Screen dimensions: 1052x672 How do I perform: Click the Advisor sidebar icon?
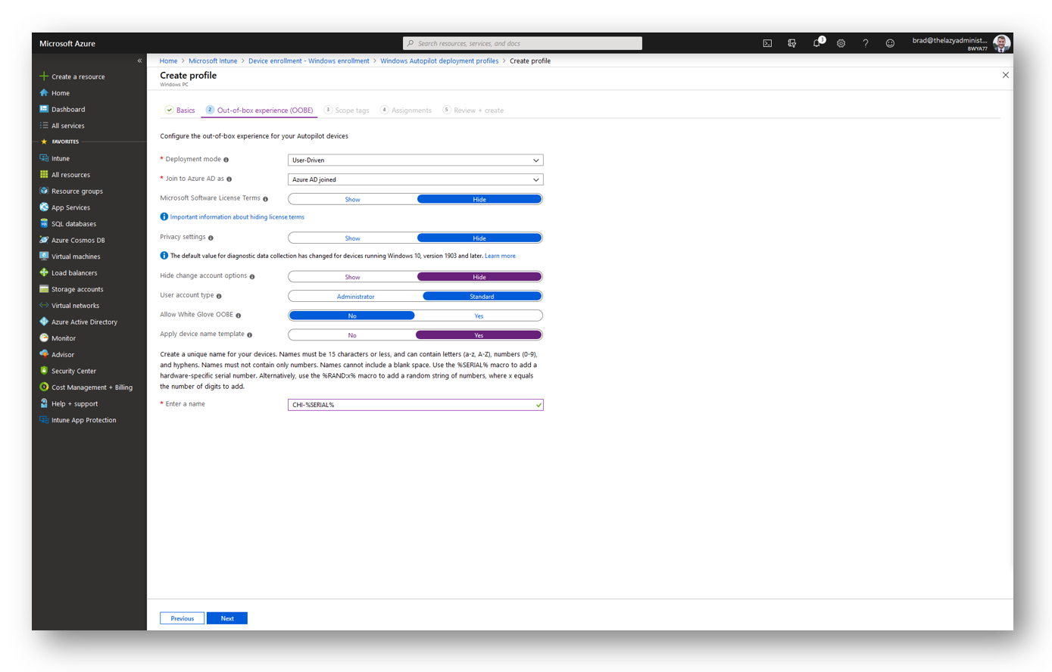click(44, 354)
